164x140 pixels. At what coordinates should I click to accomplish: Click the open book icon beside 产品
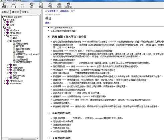coord(4,27)
